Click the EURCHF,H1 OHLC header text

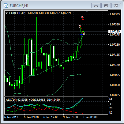pyautogui.click(x=40, y=13)
